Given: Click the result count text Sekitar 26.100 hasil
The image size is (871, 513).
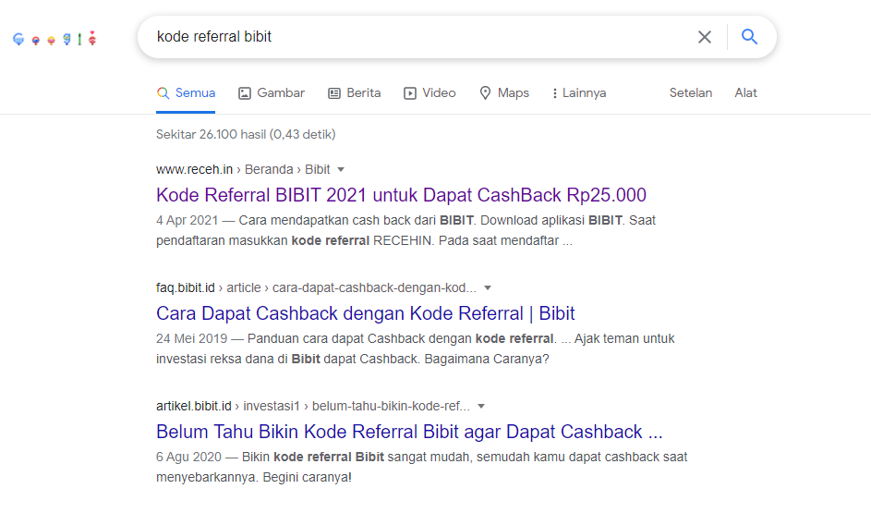Looking at the screenshot, I should click(246, 135).
